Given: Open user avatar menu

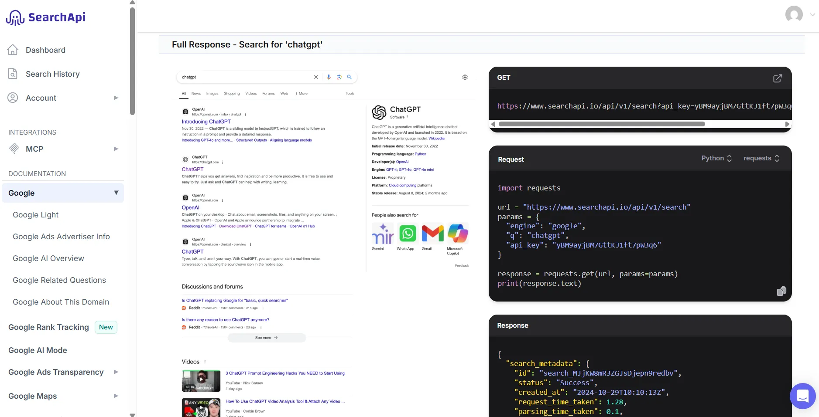Looking at the screenshot, I should (x=794, y=14).
